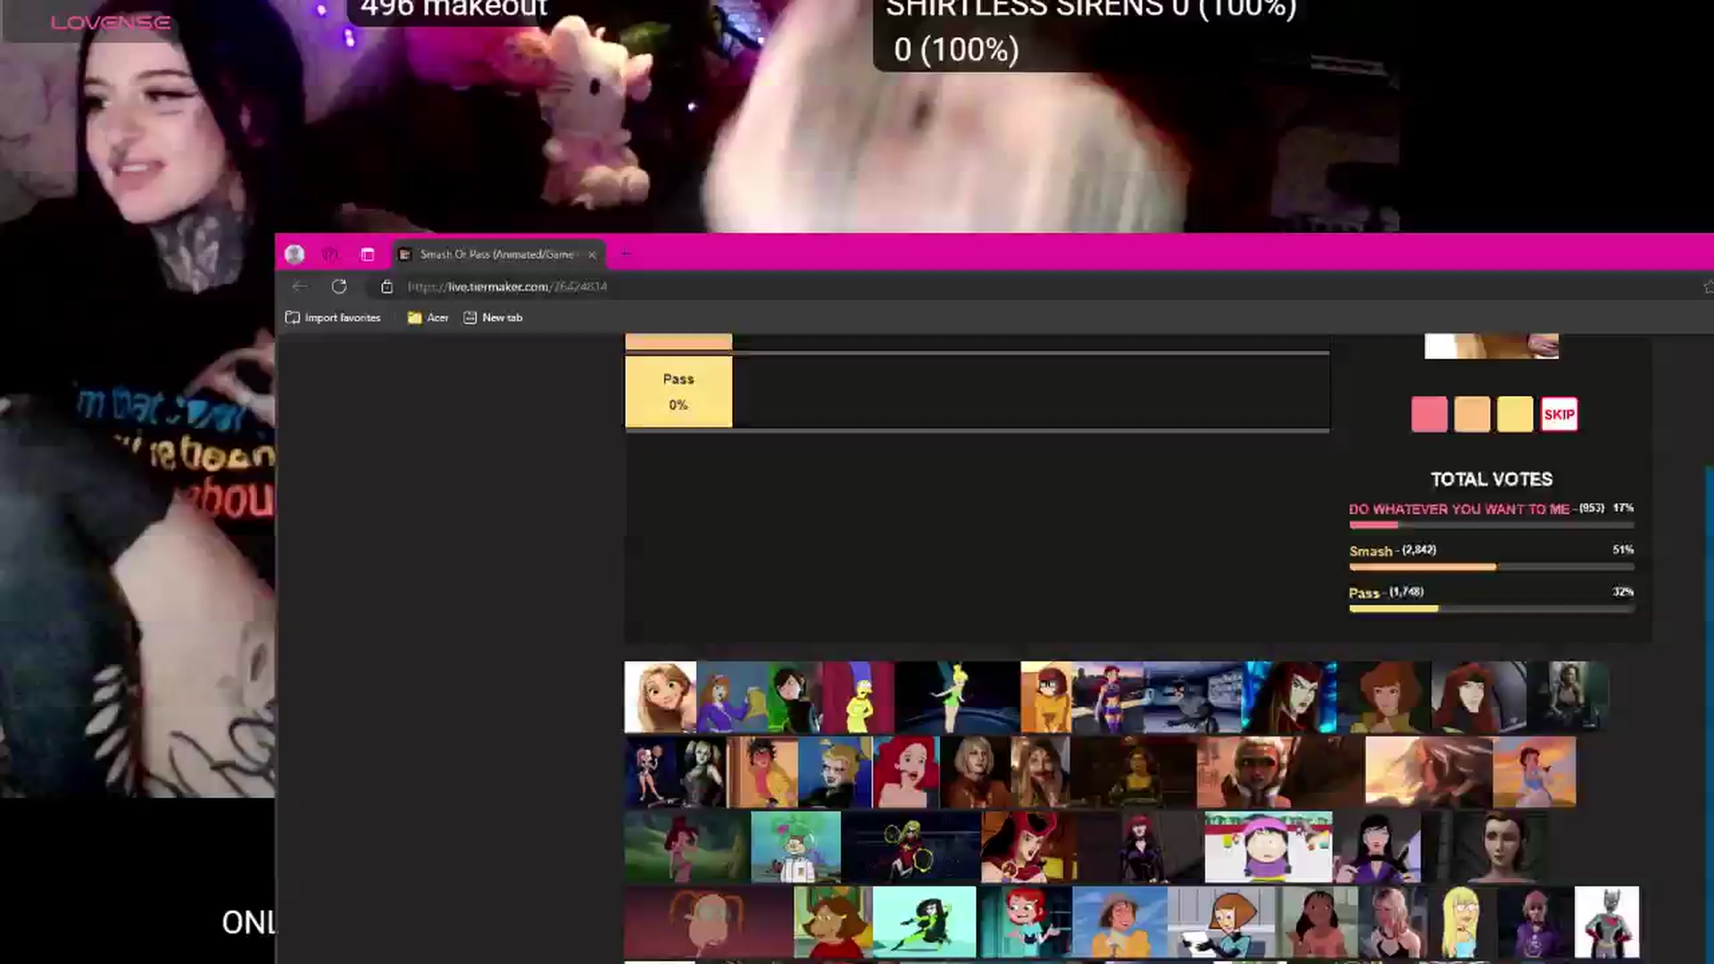The width and height of the screenshot is (1714, 964).
Task: Select the Nani thumbnail
Action: [x=1318, y=922]
